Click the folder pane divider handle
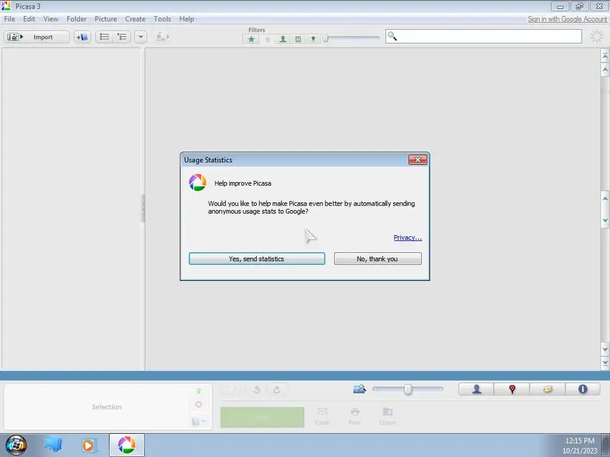 click(x=143, y=209)
